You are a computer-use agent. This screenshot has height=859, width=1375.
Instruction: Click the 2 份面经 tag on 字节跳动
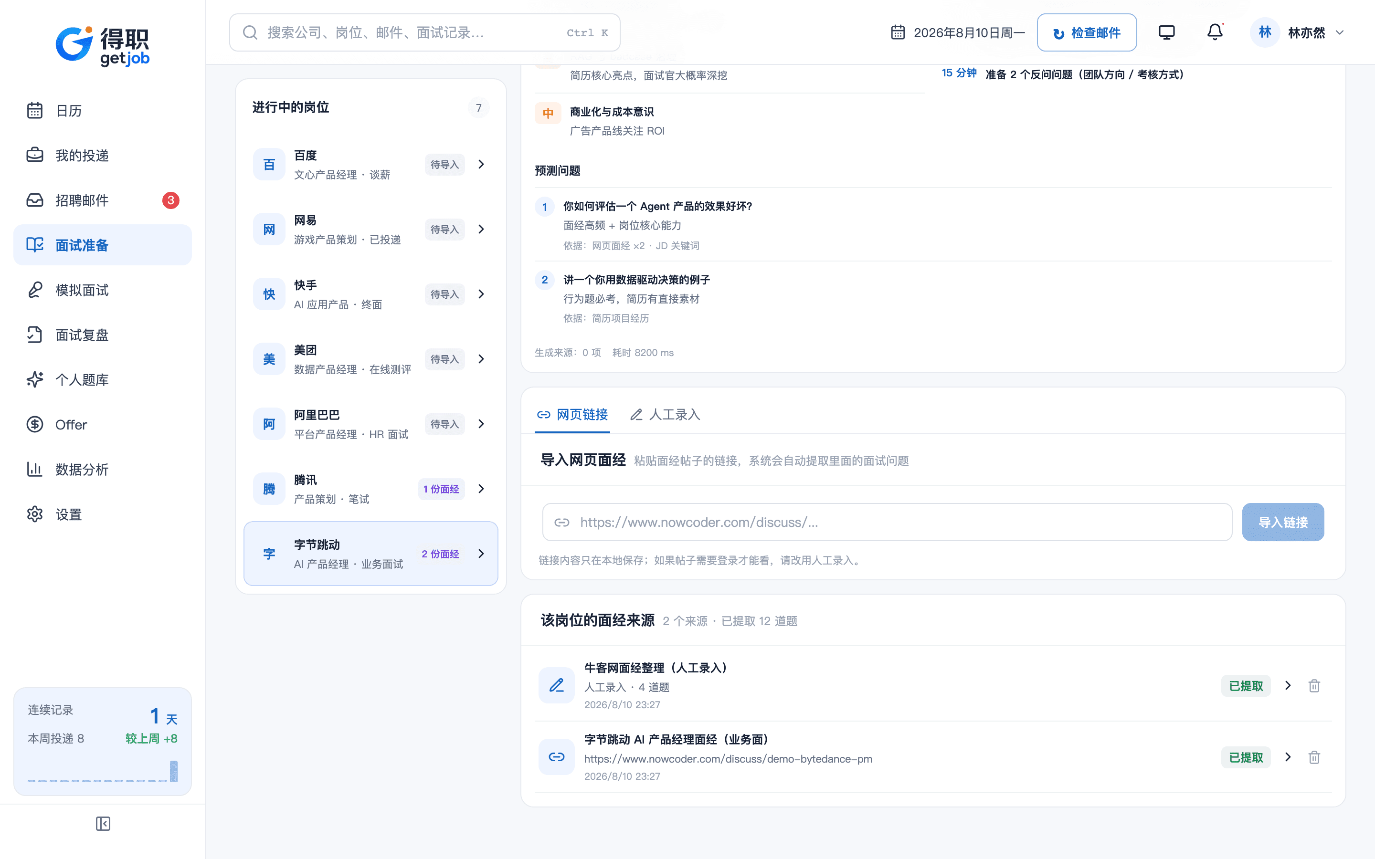pyautogui.click(x=440, y=554)
